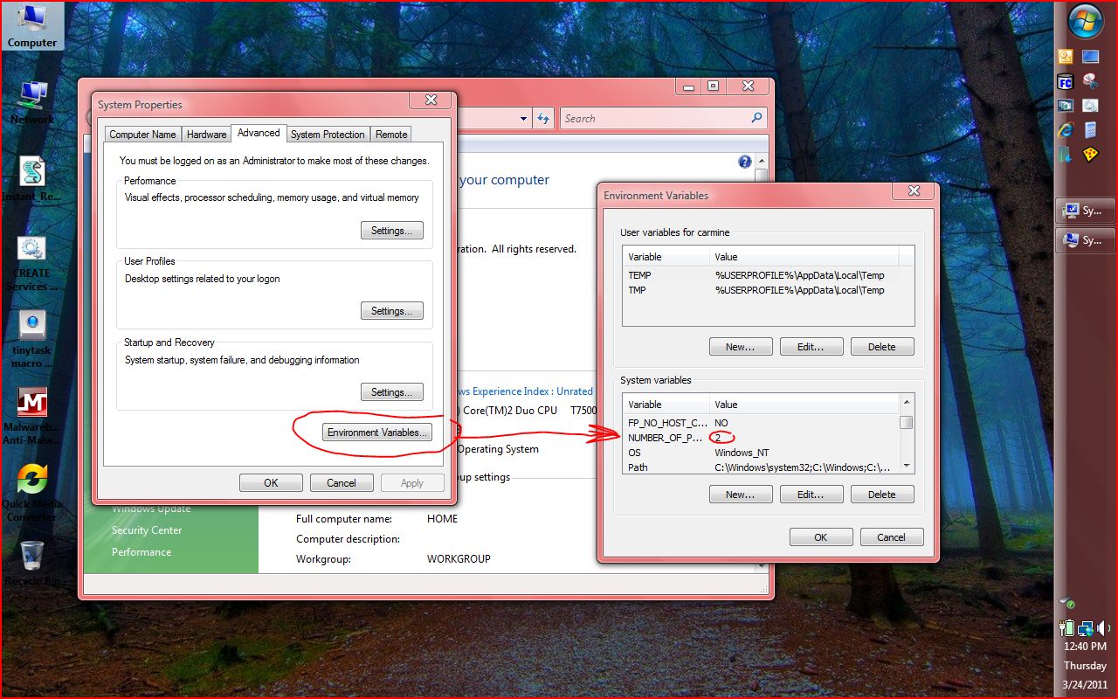Click New under System variables
Image resolution: width=1118 pixels, height=699 pixels.
[741, 495]
